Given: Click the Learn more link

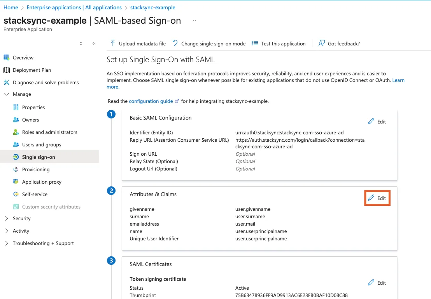Looking at the screenshot, I should [398, 80].
